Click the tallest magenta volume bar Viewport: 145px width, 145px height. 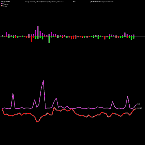(38, 31)
